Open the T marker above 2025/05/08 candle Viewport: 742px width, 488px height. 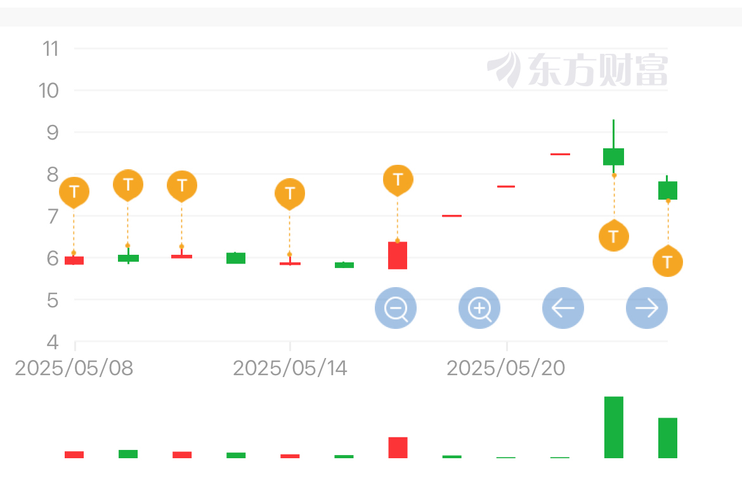[x=74, y=193]
